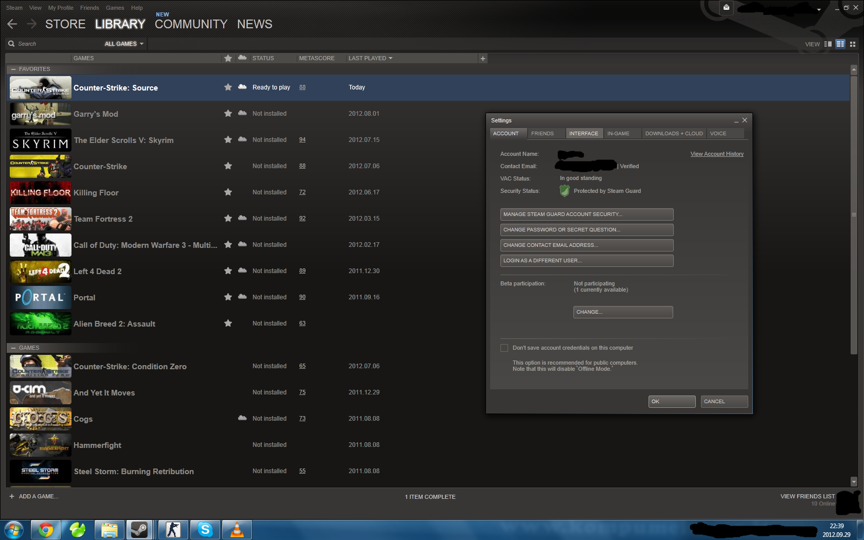Click Change Password or Secret Question
This screenshot has height=540, width=864.
point(587,230)
